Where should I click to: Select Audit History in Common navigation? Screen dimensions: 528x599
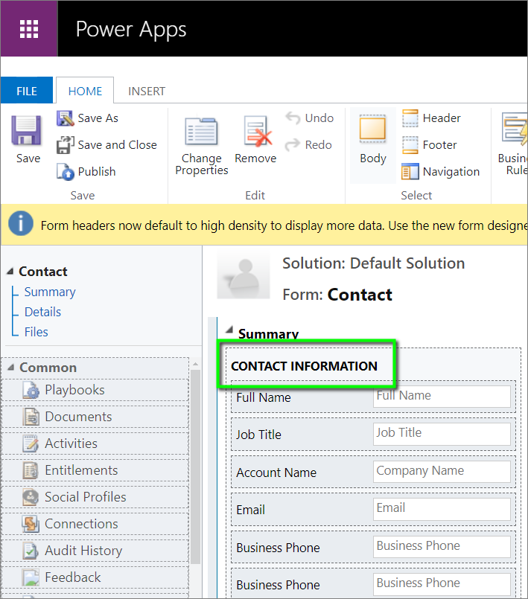tap(83, 551)
